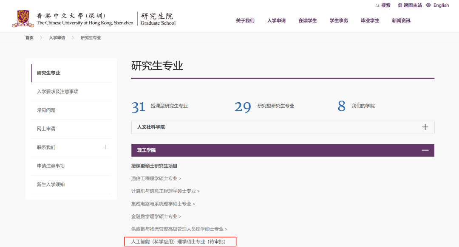Click the globe language icon

[428, 5]
